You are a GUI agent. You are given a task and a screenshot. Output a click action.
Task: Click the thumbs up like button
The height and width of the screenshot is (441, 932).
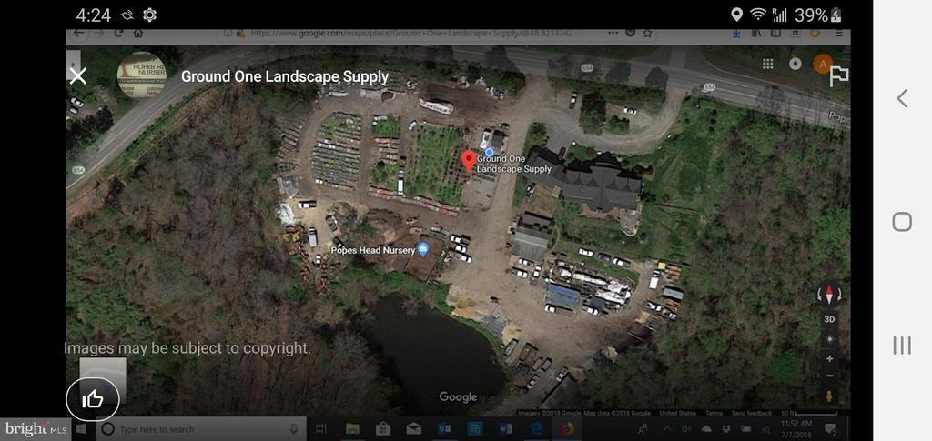(92, 398)
